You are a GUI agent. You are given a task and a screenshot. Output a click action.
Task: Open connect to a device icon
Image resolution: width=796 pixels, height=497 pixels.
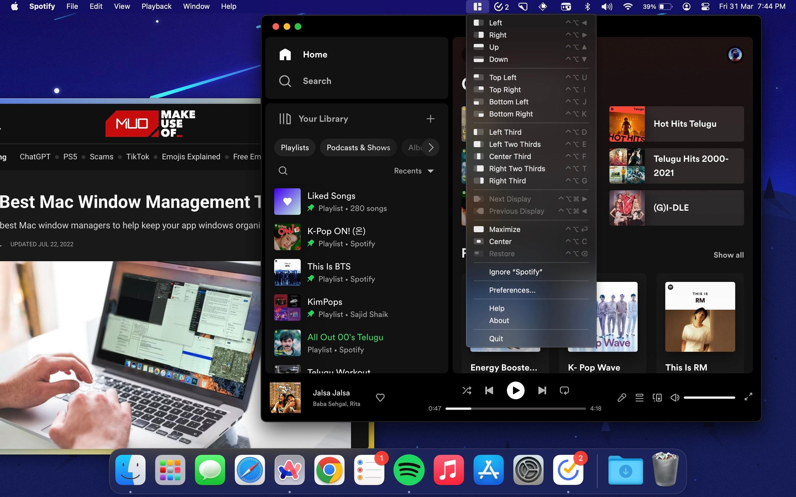pos(657,397)
